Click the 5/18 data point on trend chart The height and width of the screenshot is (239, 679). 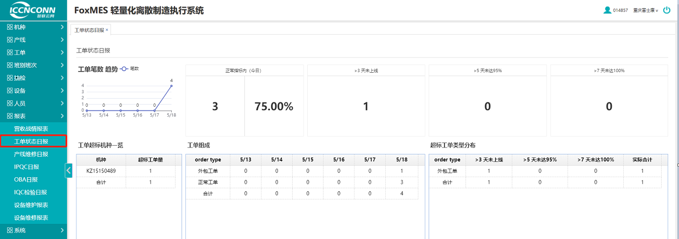[x=171, y=86]
